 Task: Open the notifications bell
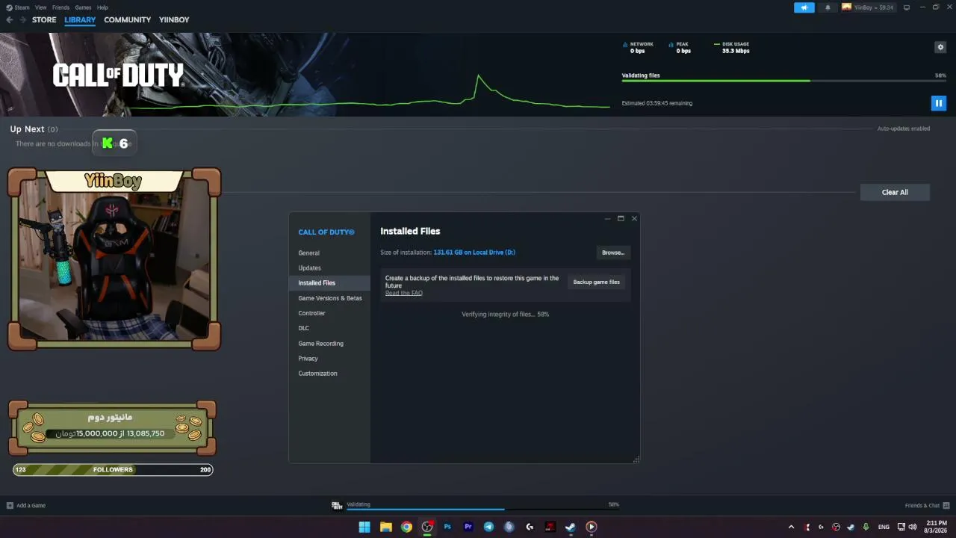pos(828,7)
